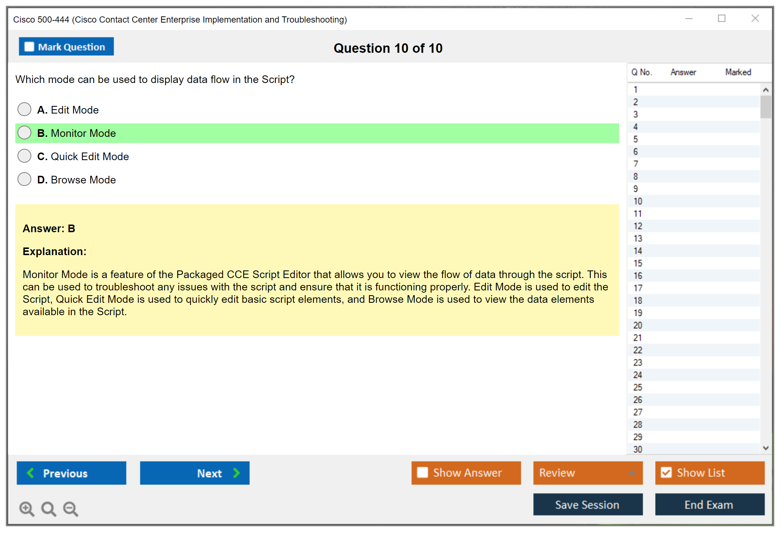Close the exam window
The image size is (783, 535).
755,19
